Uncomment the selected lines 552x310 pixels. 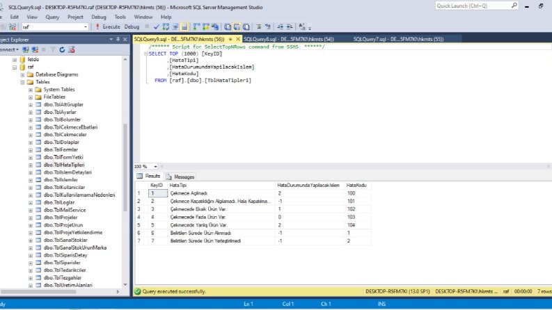(x=268, y=26)
